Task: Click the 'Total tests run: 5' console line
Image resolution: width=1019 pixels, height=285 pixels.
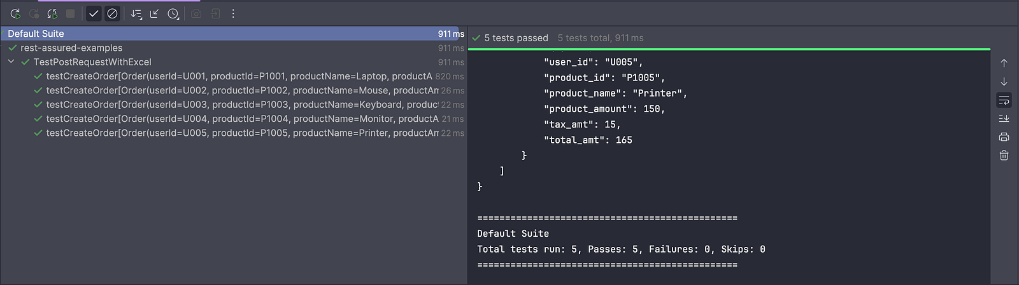Action: [x=621, y=249]
